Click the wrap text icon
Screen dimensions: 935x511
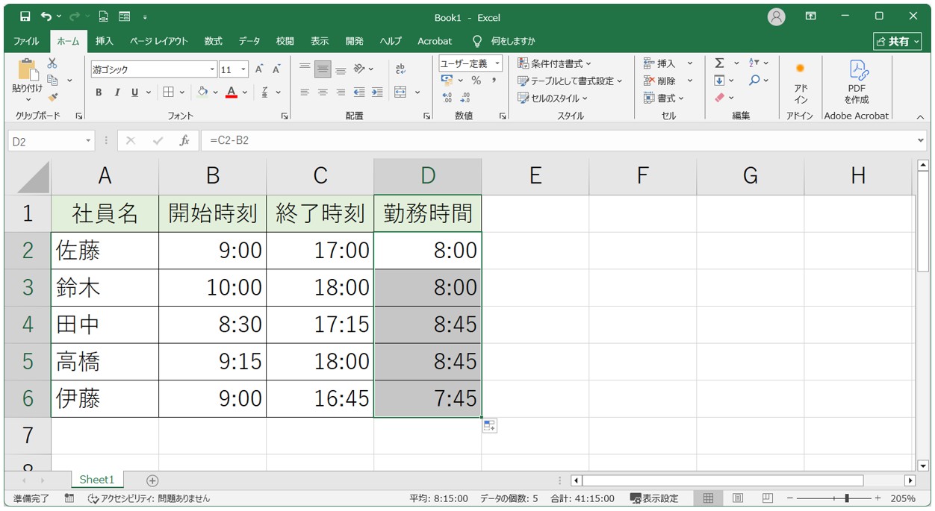pos(400,69)
